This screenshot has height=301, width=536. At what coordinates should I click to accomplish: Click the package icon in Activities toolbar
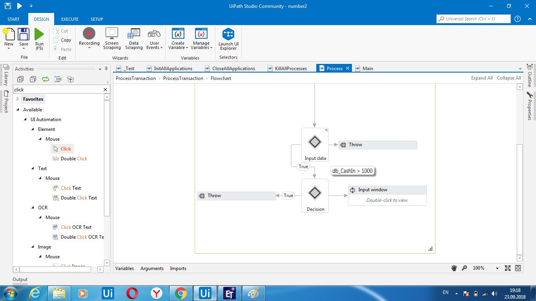tap(71, 79)
